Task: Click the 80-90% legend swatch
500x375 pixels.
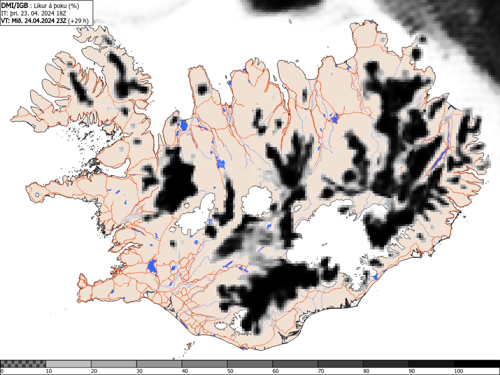Action: pyautogui.click(x=386, y=364)
